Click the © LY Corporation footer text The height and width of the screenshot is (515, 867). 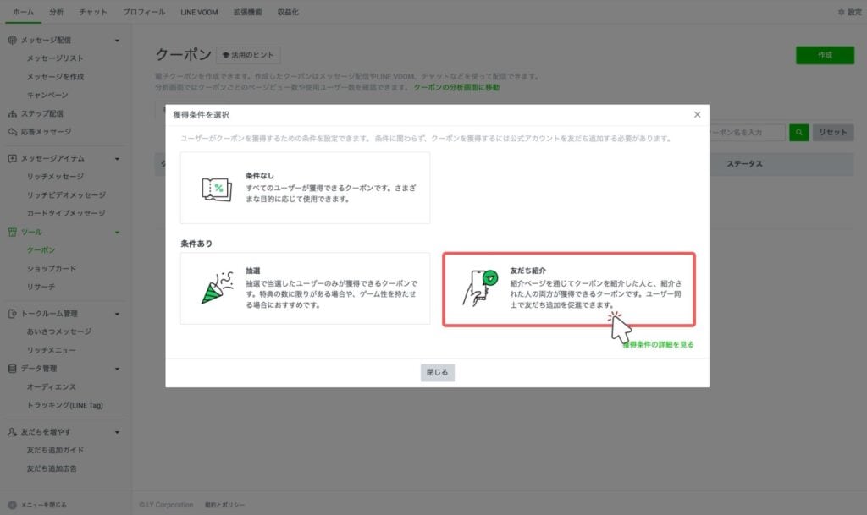pos(166,505)
